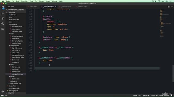The width and height of the screenshot is (174, 97).
Task: Open the Extensions view icon
Action: (x=3, y=29)
